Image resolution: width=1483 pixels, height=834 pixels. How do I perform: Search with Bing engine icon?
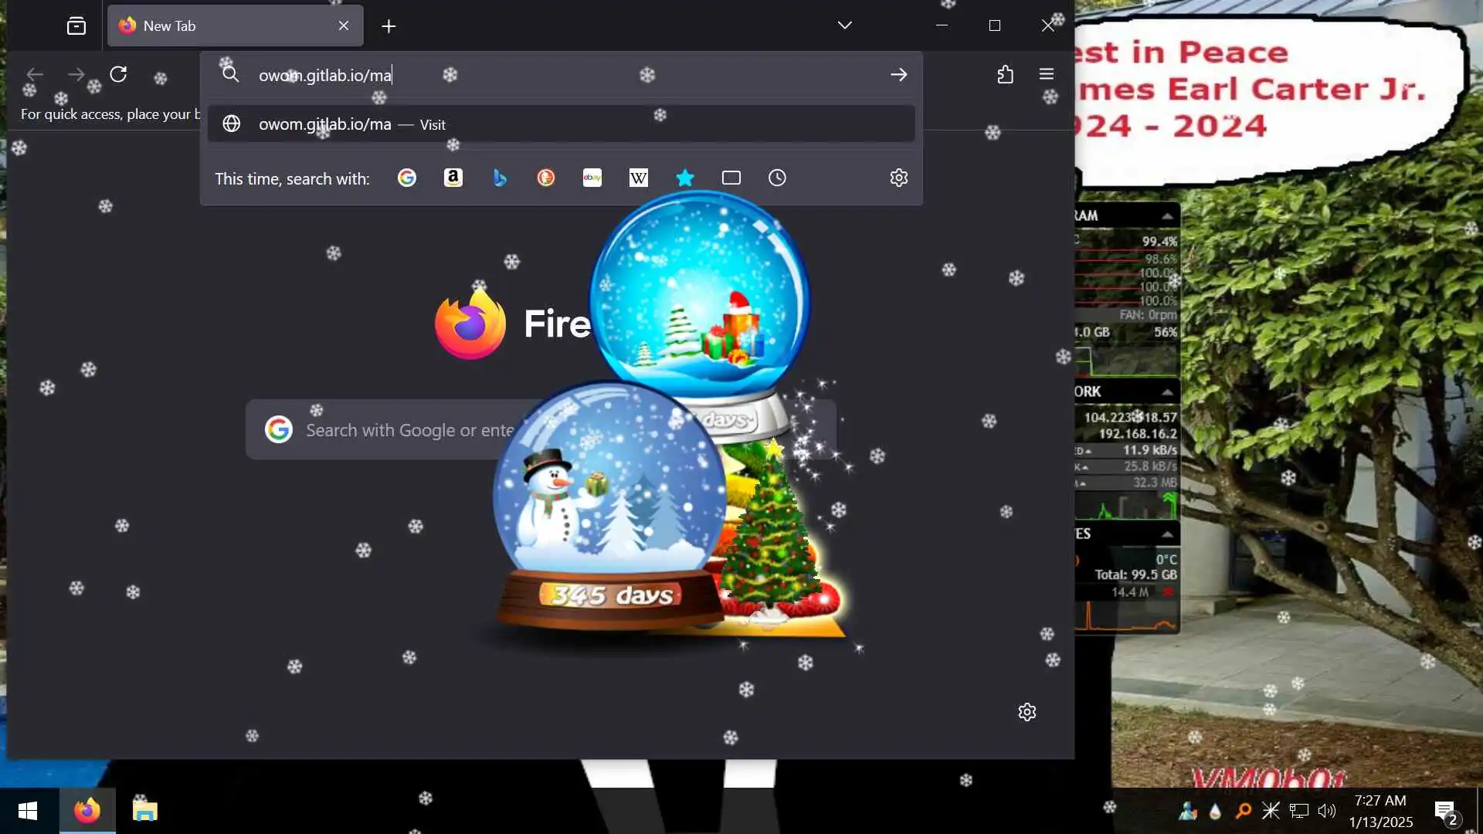500,178
